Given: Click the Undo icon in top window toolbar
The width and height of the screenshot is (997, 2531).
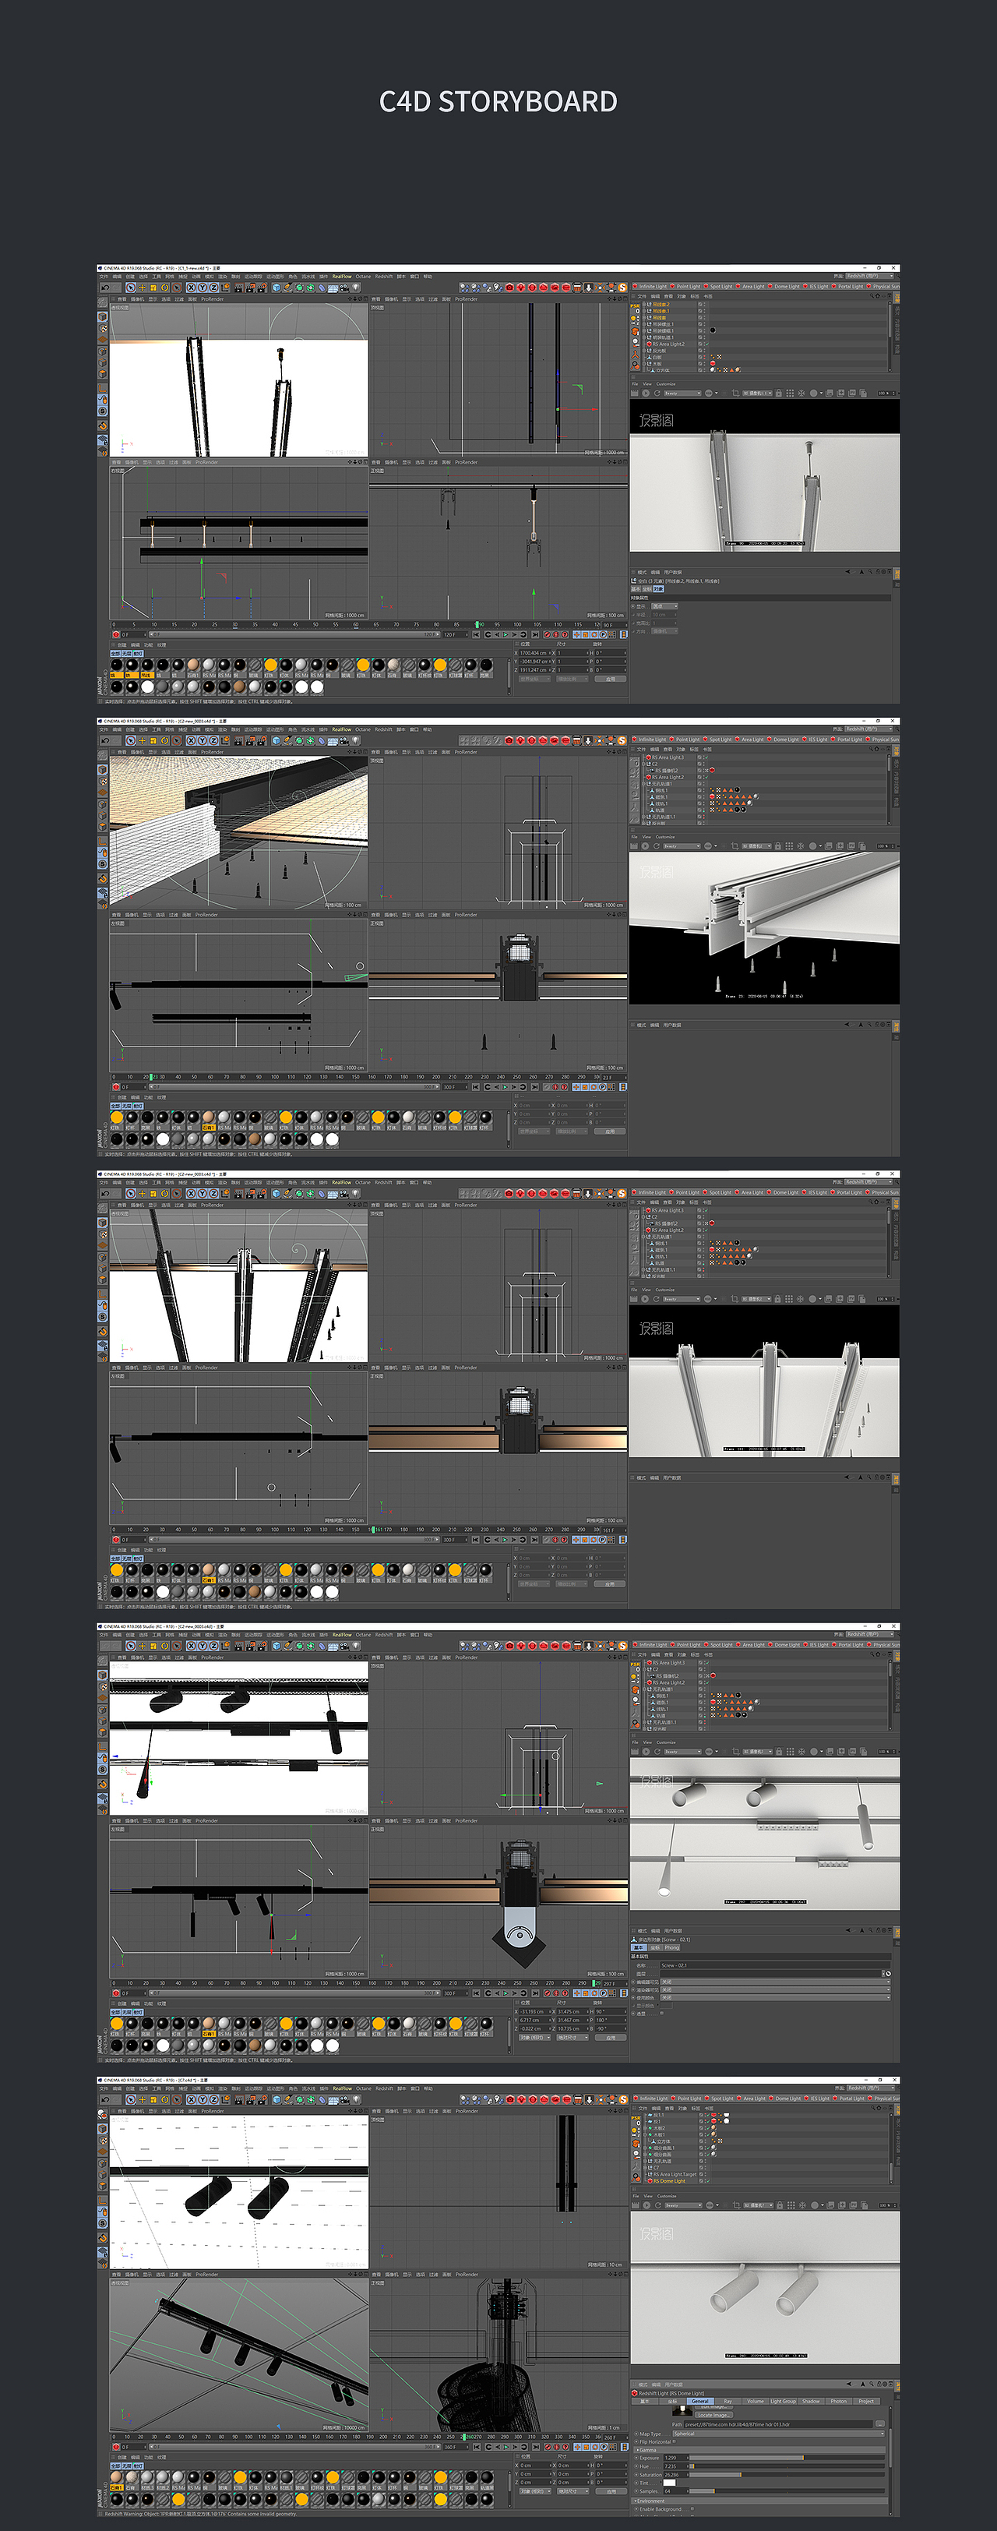Looking at the screenshot, I should click(x=105, y=288).
